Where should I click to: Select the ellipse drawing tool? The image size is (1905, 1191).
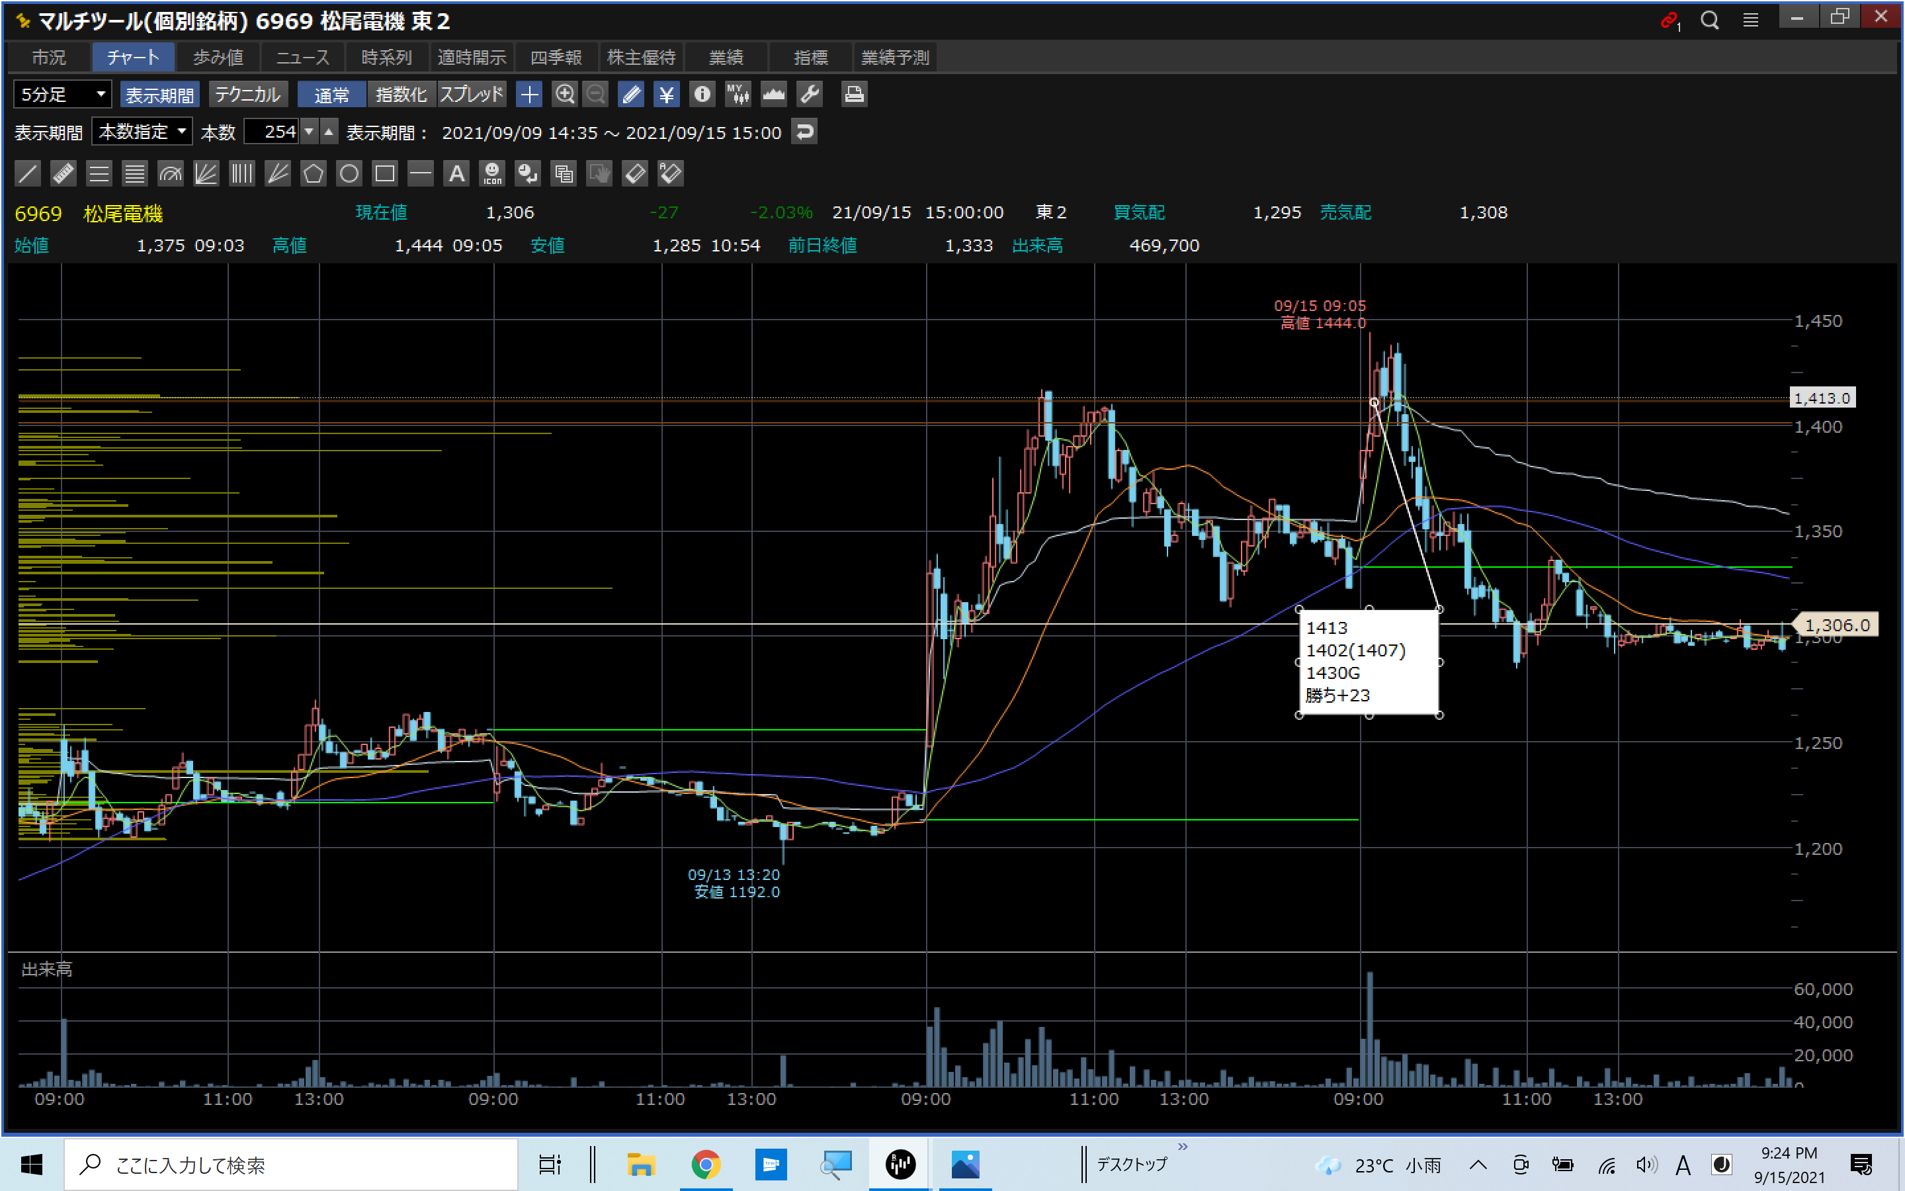tap(349, 173)
